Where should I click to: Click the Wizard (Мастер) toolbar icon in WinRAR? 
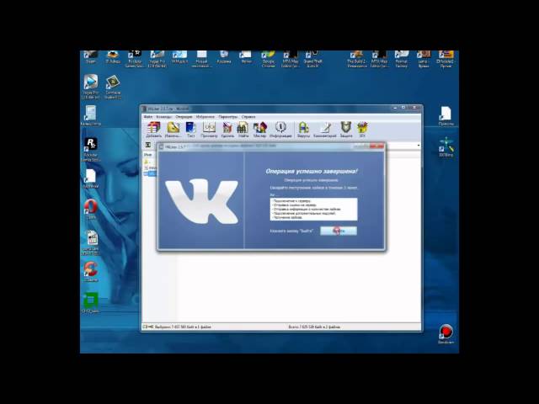(260, 130)
